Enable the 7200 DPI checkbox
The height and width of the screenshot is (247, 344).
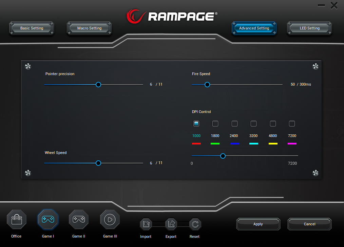292,123
